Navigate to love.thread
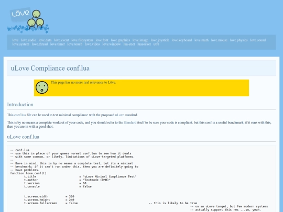This screenshot has height=212, width=283. pos(40,44)
